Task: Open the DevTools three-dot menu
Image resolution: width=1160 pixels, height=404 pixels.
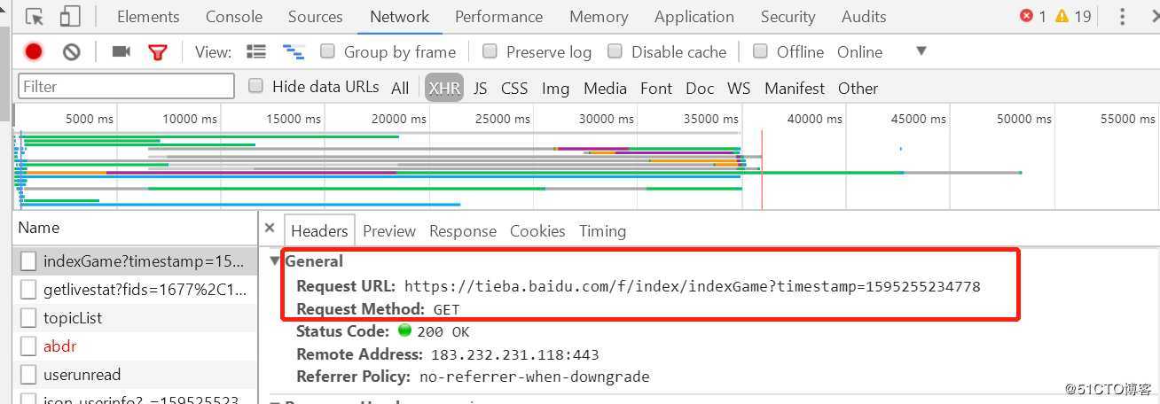Action: pyautogui.click(x=1123, y=17)
